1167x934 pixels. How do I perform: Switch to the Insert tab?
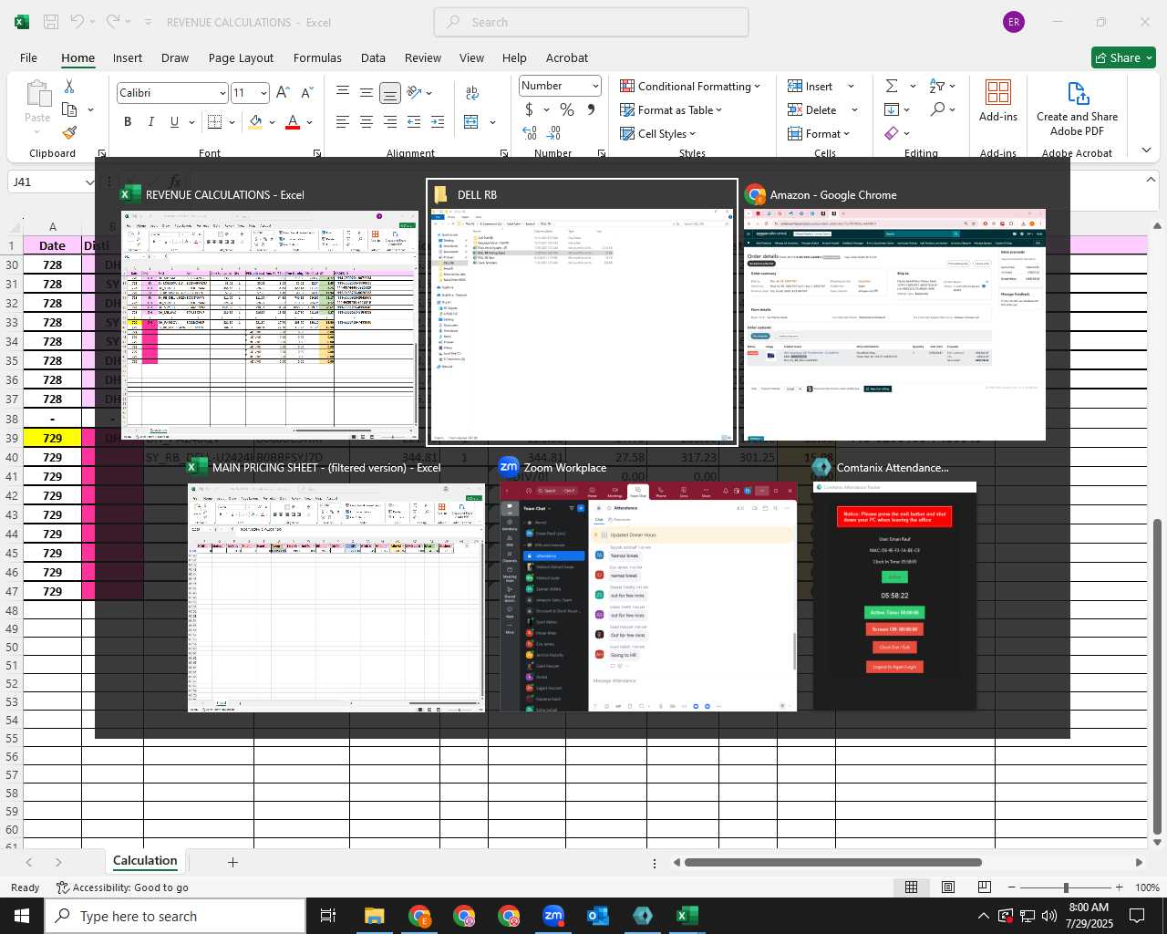click(x=128, y=57)
